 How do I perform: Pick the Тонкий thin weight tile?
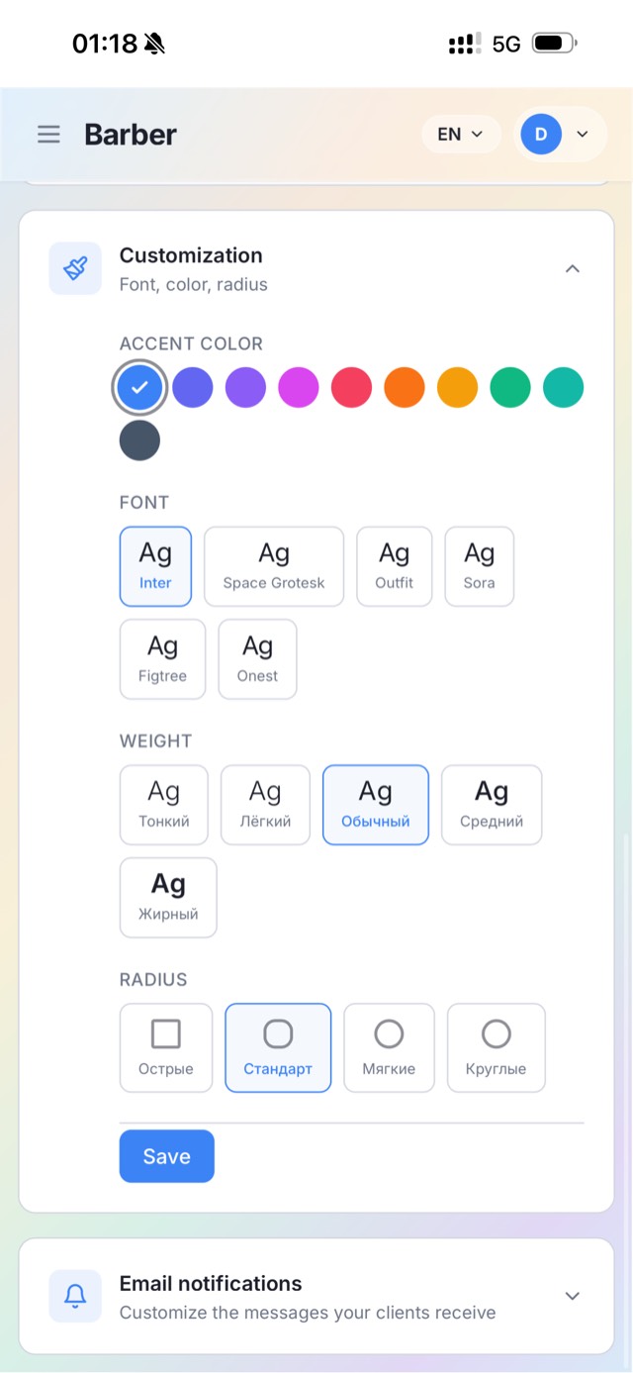164,805
